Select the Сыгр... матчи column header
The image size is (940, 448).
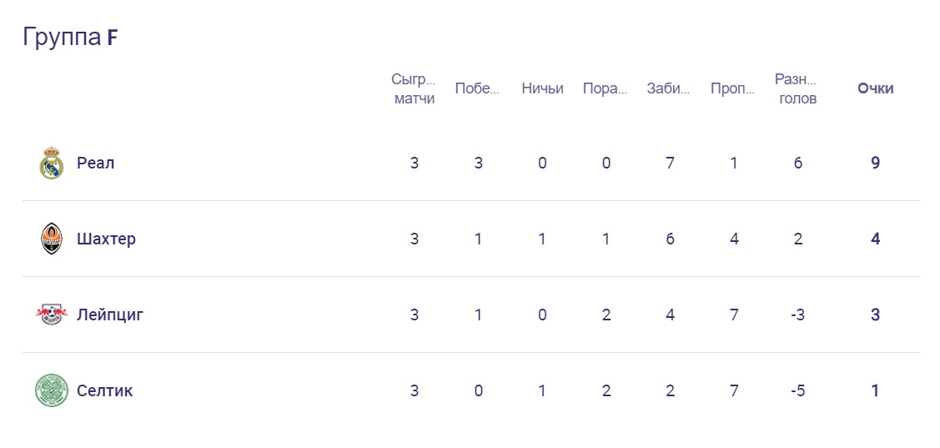tap(414, 88)
